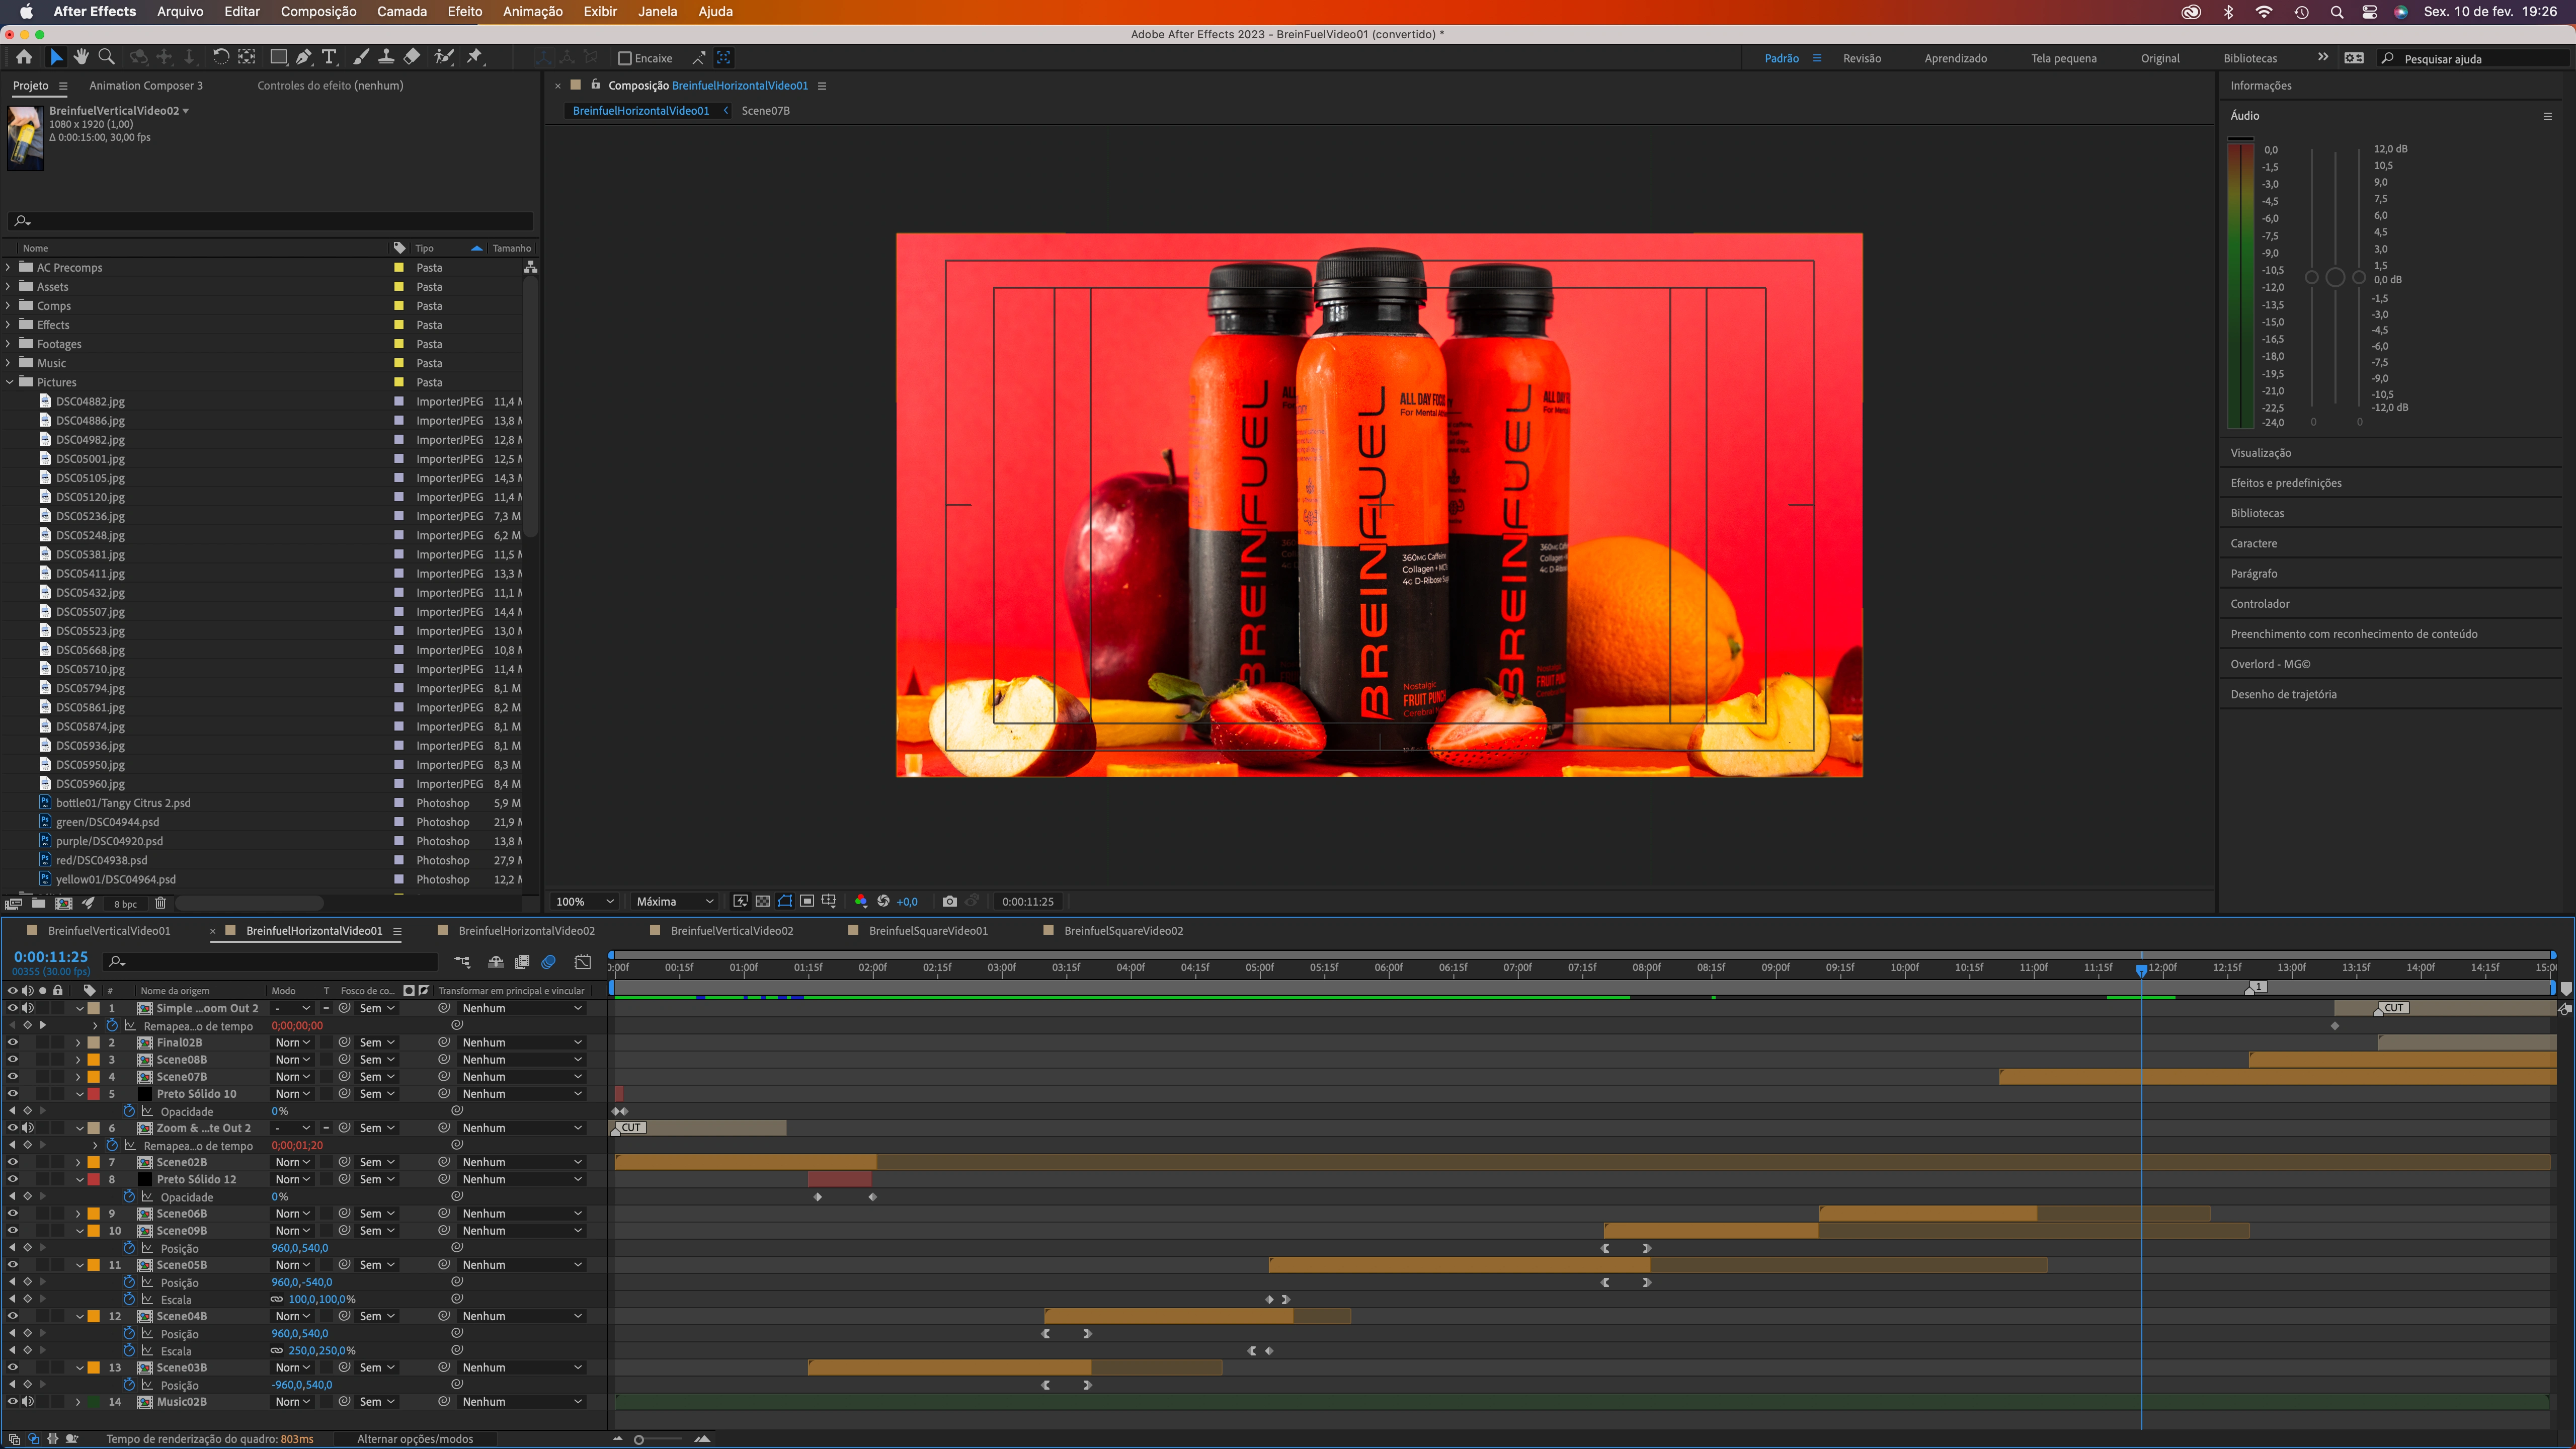The height and width of the screenshot is (1449, 2576).
Task: Select the Zoom magnifier tool
Action: pos(106,57)
